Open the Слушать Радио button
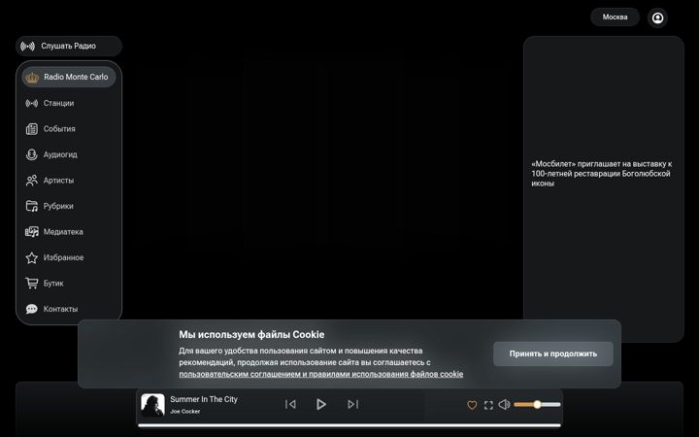Screen dimensions: 699x437 [x=69, y=46]
